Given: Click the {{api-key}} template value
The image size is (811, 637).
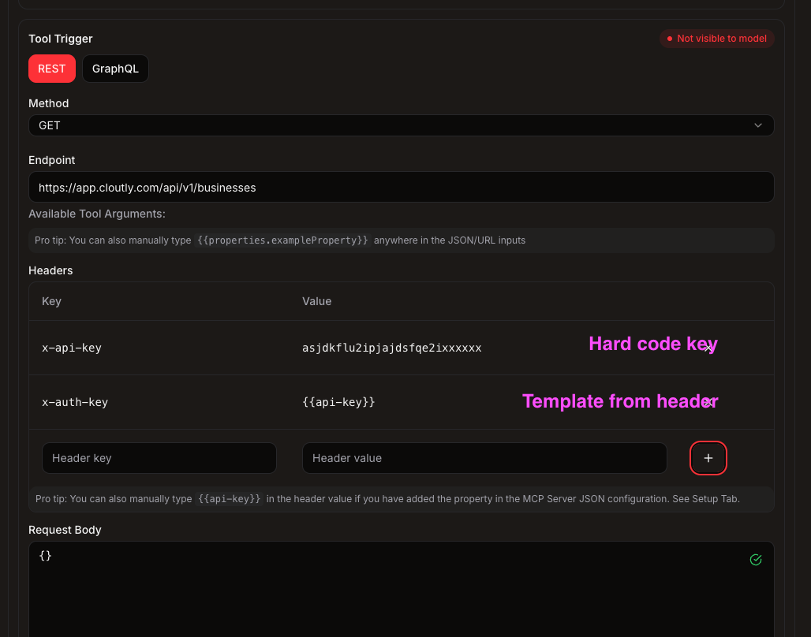Looking at the screenshot, I should point(338,402).
